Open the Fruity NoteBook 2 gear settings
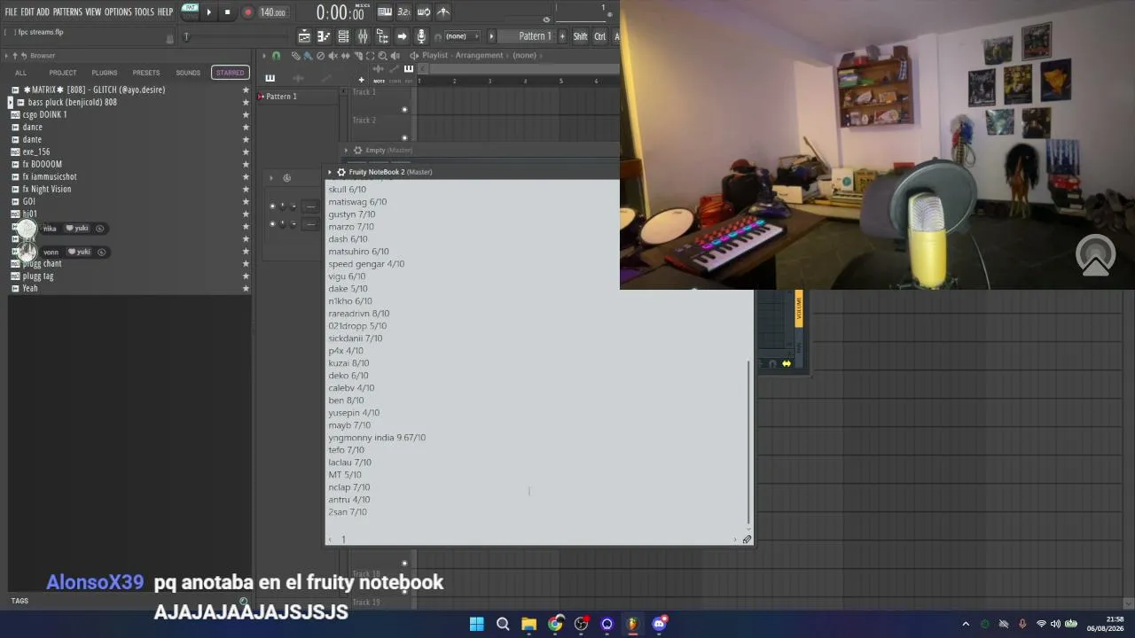The height and width of the screenshot is (638, 1135). (341, 172)
